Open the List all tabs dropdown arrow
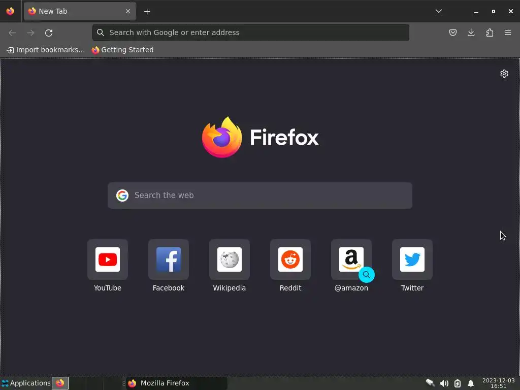520x390 pixels. (439, 11)
